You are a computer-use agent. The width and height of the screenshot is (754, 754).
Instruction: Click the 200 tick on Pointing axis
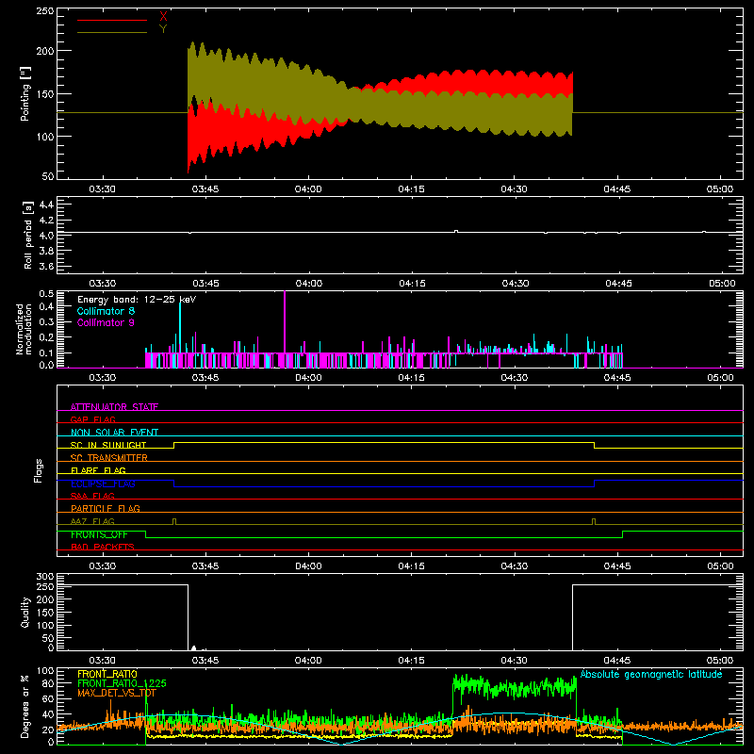click(45, 51)
